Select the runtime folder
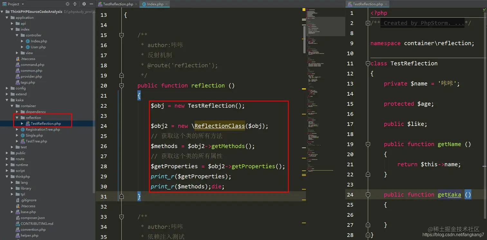This screenshot has width=487, height=240. click(22, 165)
